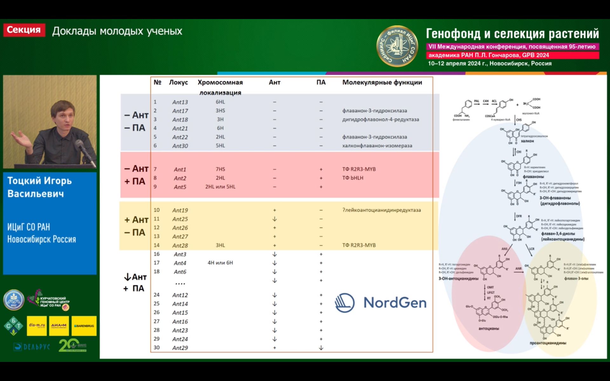Click the Ant28 row in the table

point(180,245)
